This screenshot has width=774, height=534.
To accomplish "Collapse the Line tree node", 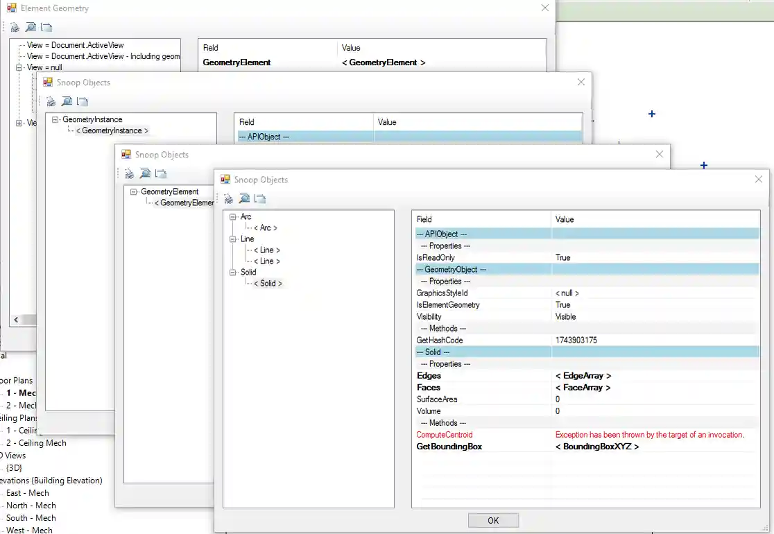I will click(233, 239).
